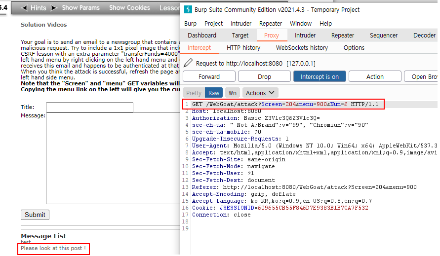Select the Raw view tab
440x256 pixels.
[214, 93]
